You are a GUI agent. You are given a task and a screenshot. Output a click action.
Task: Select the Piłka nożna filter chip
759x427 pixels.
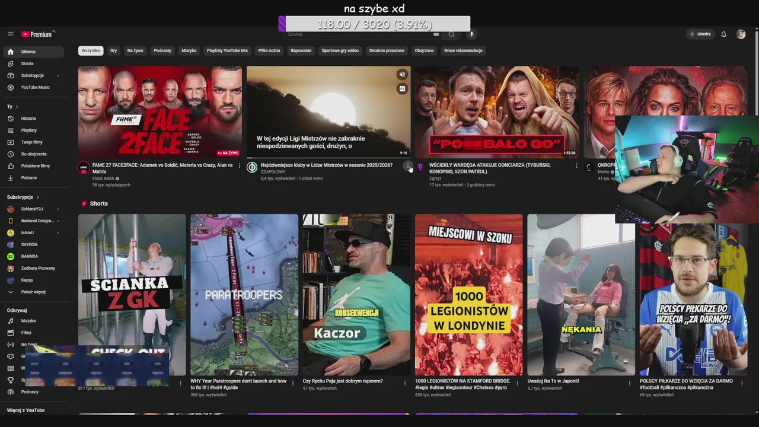(269, 51)
